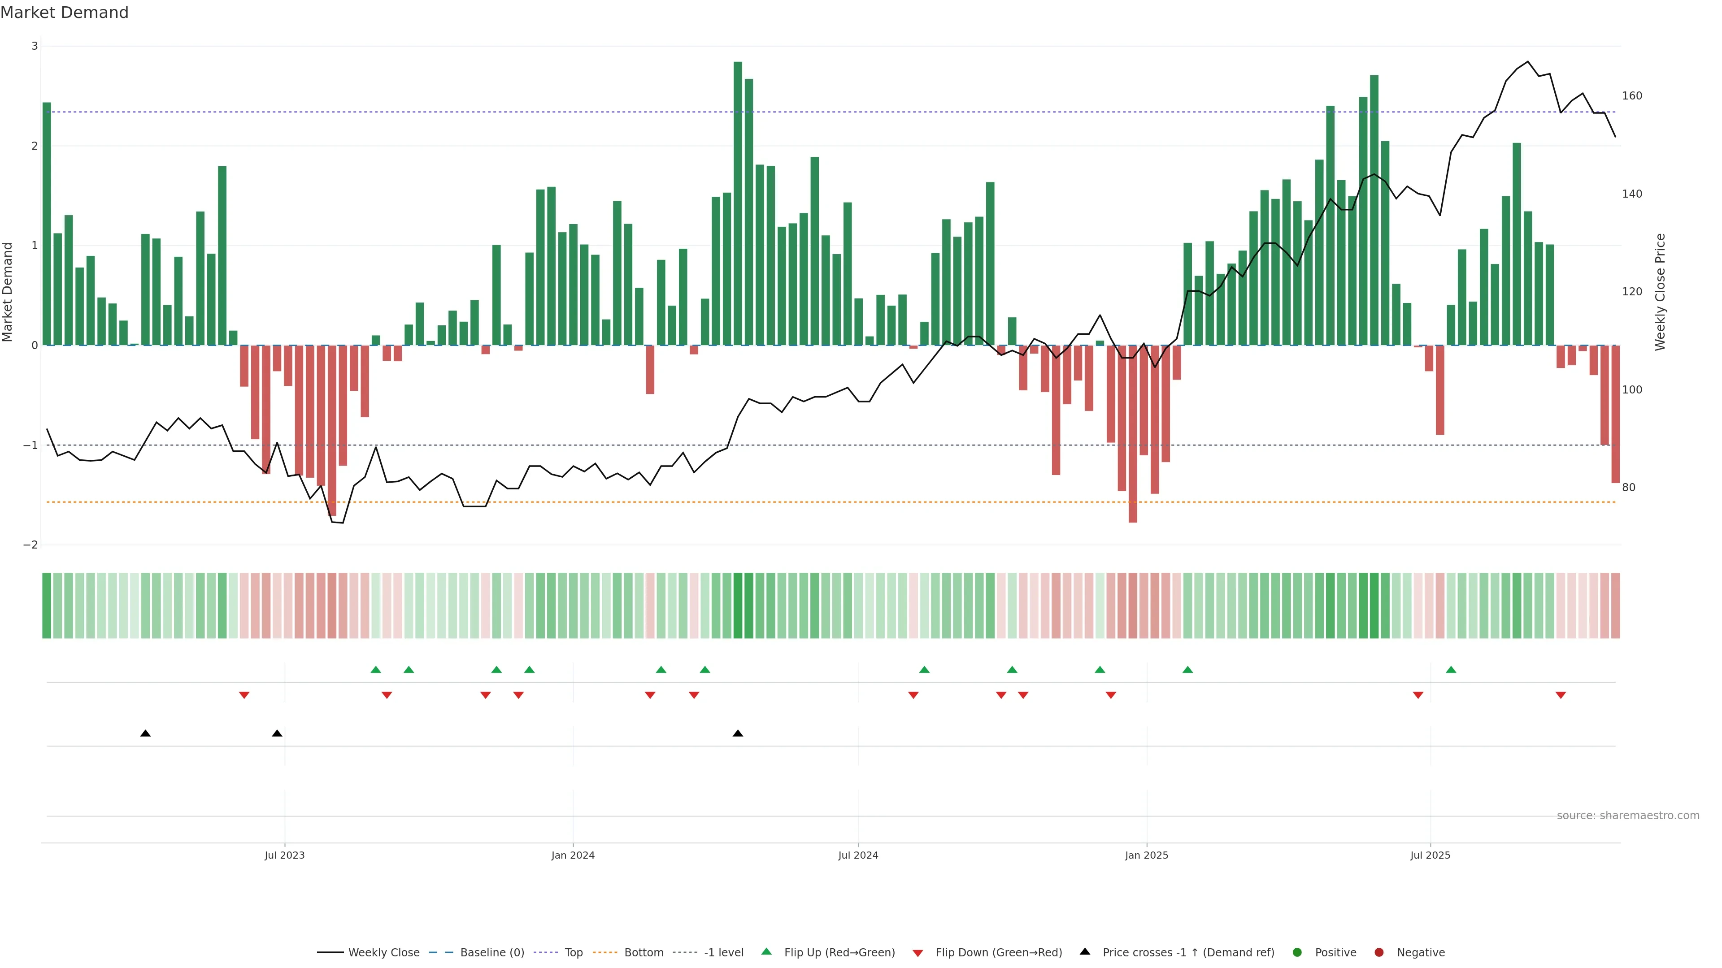Screen dimensions: 1722x968
Task: Click the green Positive circle legend icon
Action: [1297, 953]
